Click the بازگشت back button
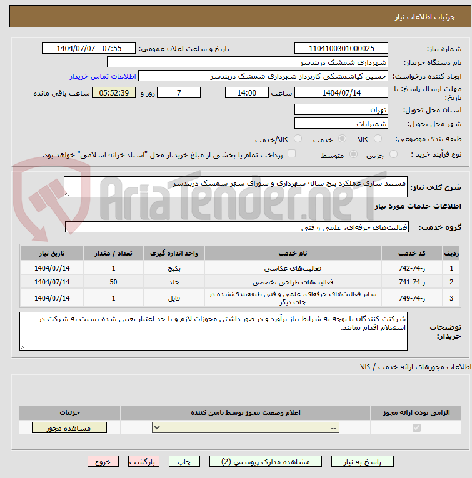 click(144, 462)
